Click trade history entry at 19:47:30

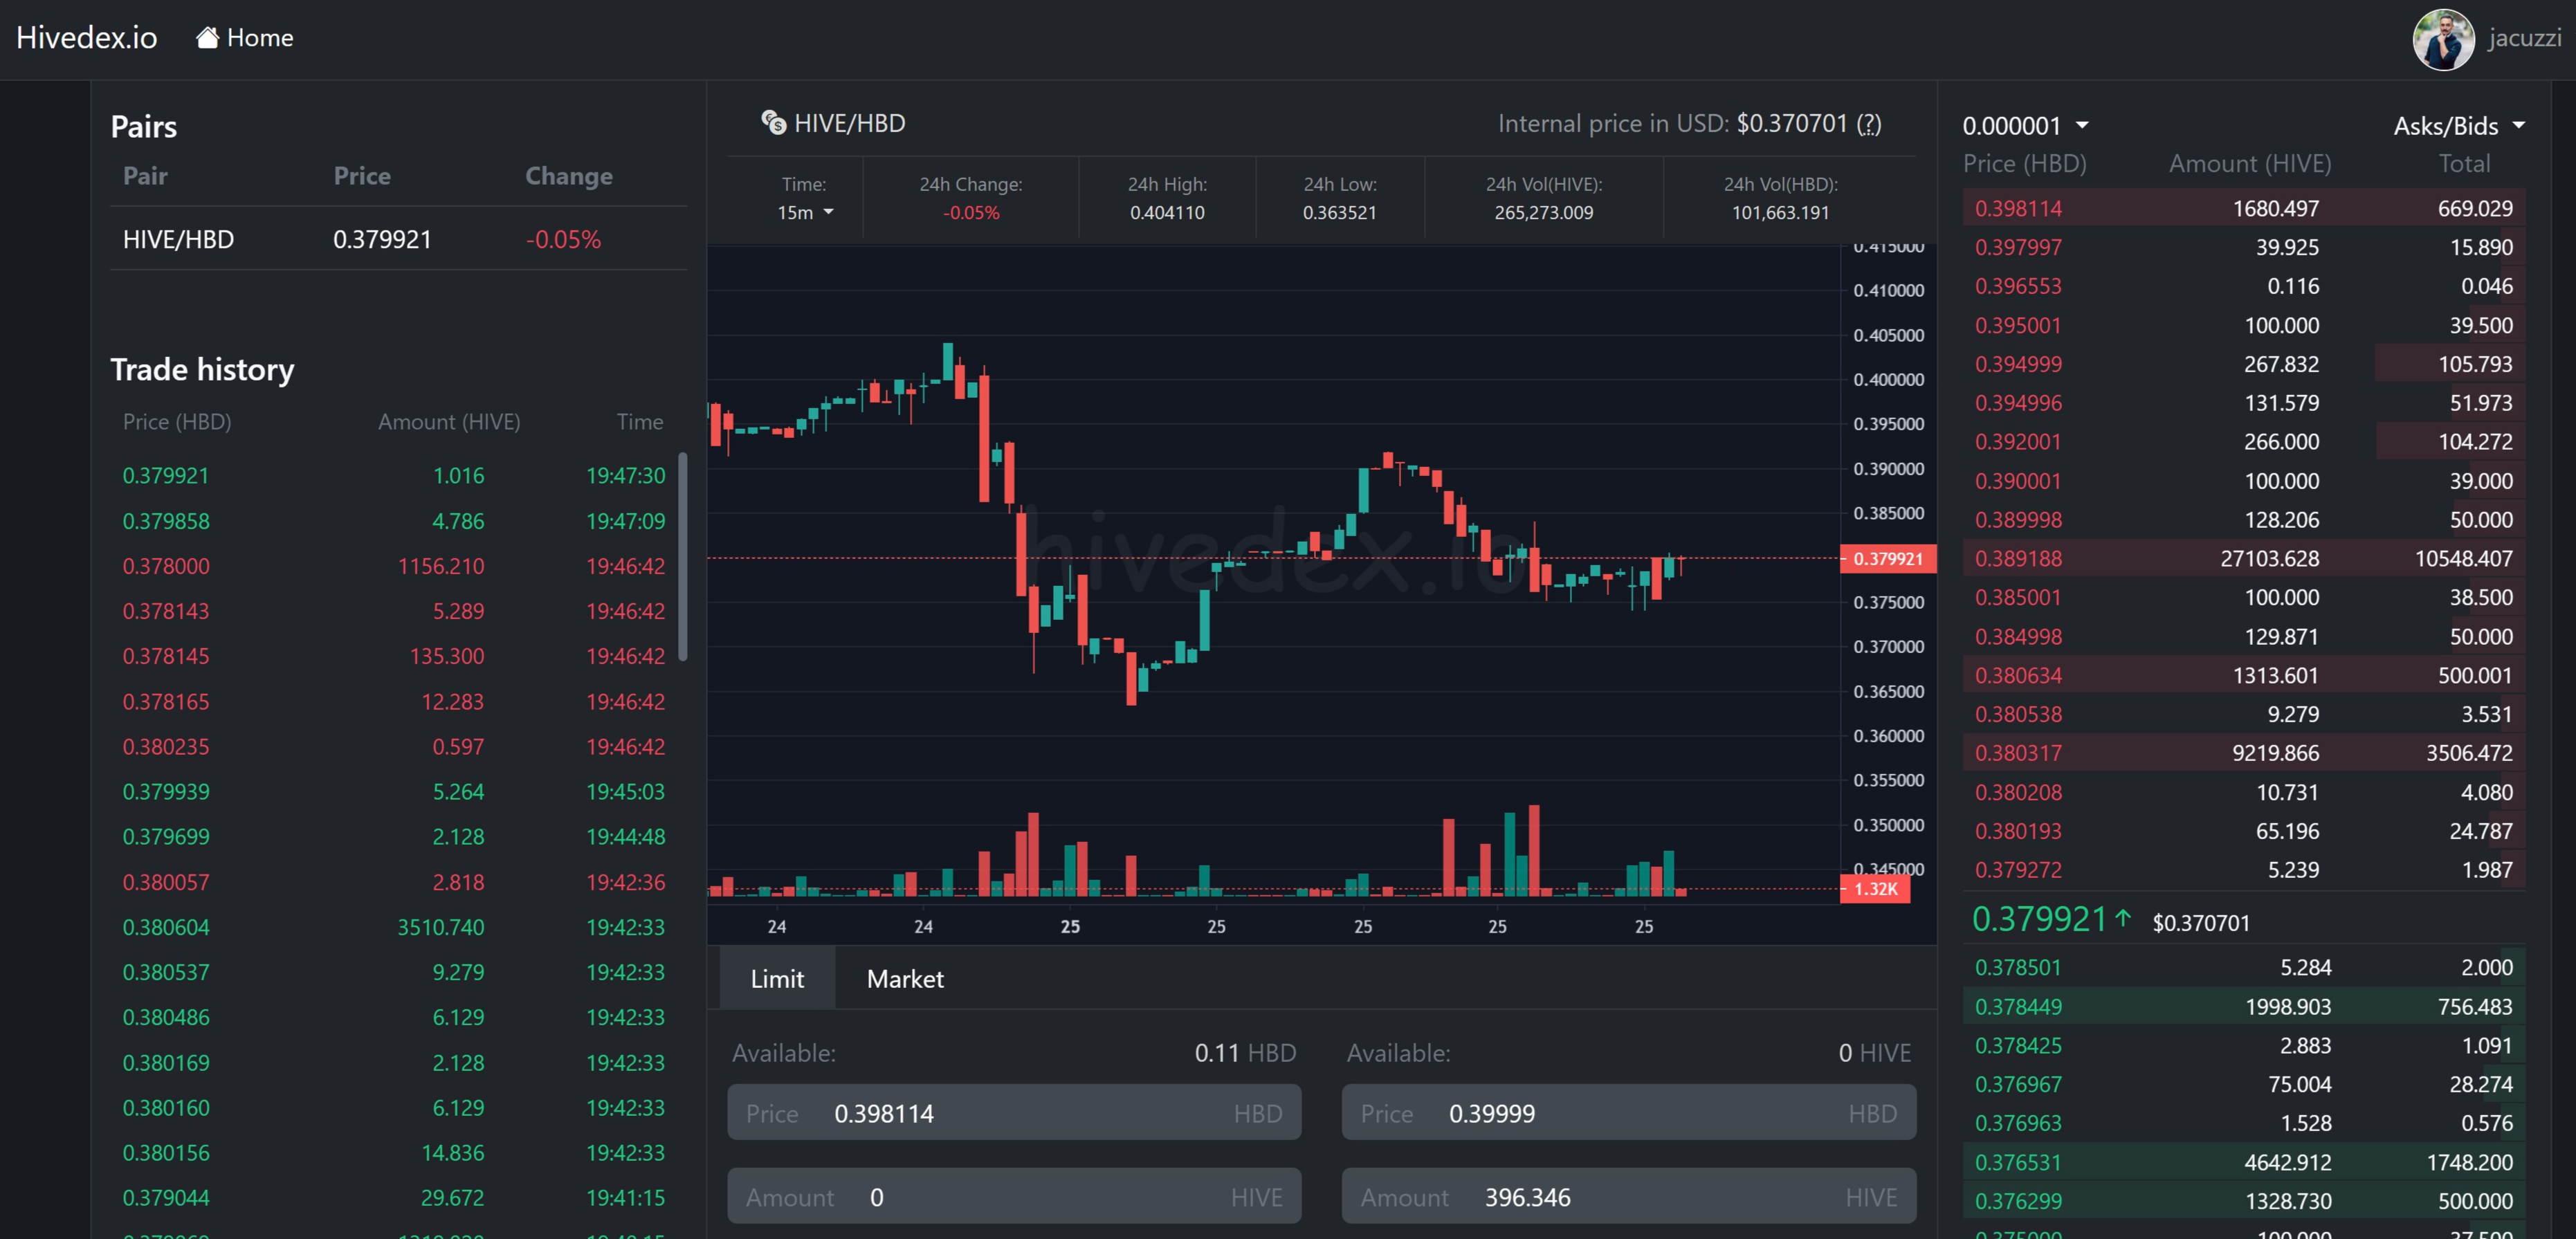tap(394, 475)
